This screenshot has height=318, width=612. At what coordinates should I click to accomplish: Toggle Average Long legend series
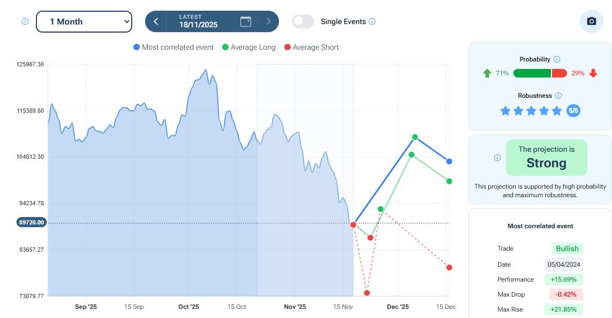pyautogui.click(x=249, y=47)
